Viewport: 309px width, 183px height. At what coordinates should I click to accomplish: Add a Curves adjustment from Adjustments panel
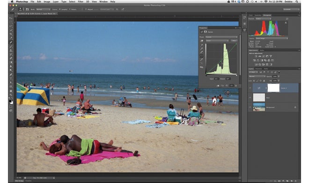[263, 56]
